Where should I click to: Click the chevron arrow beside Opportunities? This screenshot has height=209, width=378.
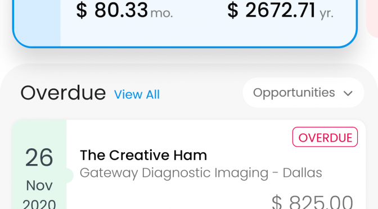348,93
